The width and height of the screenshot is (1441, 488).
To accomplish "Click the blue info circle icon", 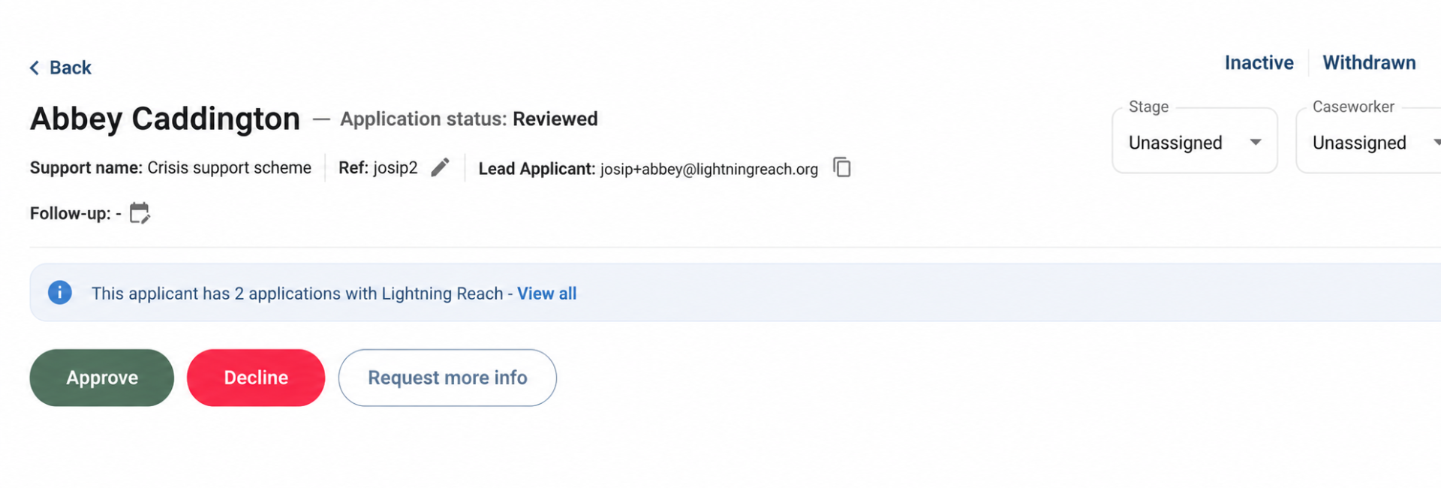I will click(60, 292).
